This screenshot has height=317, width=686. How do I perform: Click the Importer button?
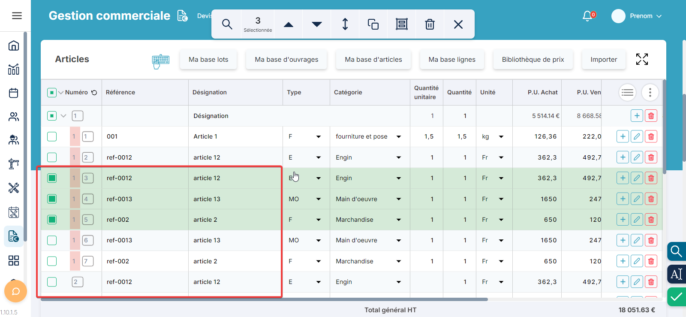click(604, 60)
